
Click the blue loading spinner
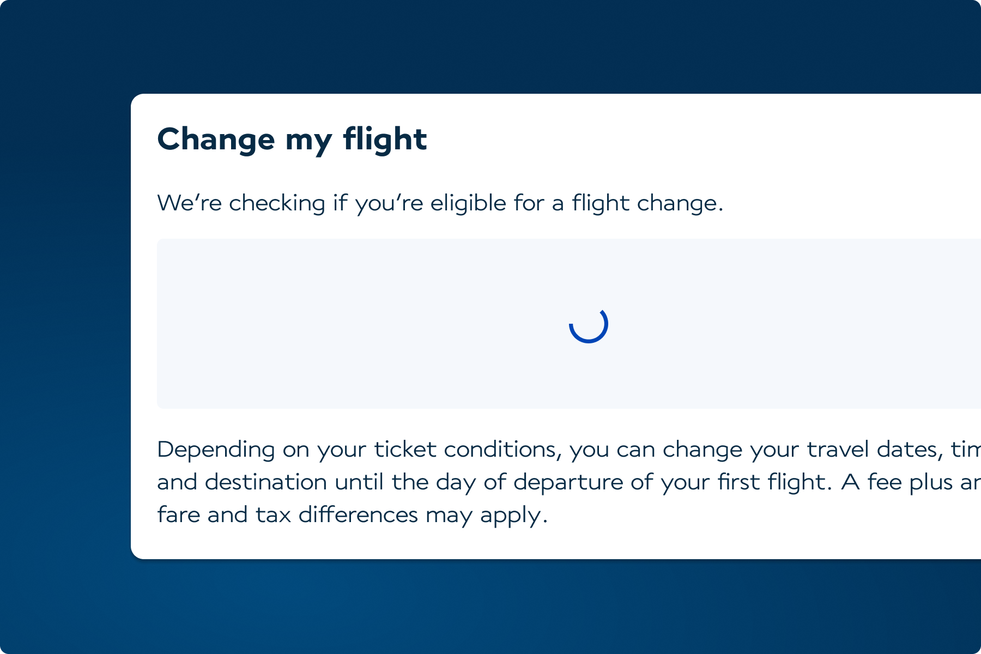coord(589,325)
